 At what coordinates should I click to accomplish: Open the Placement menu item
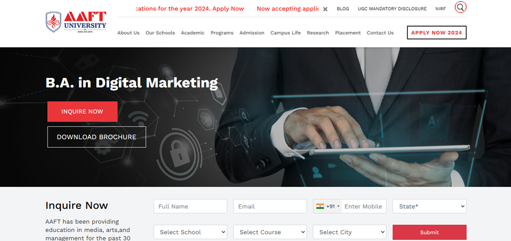pyautogui.click(x=347, y=32)
